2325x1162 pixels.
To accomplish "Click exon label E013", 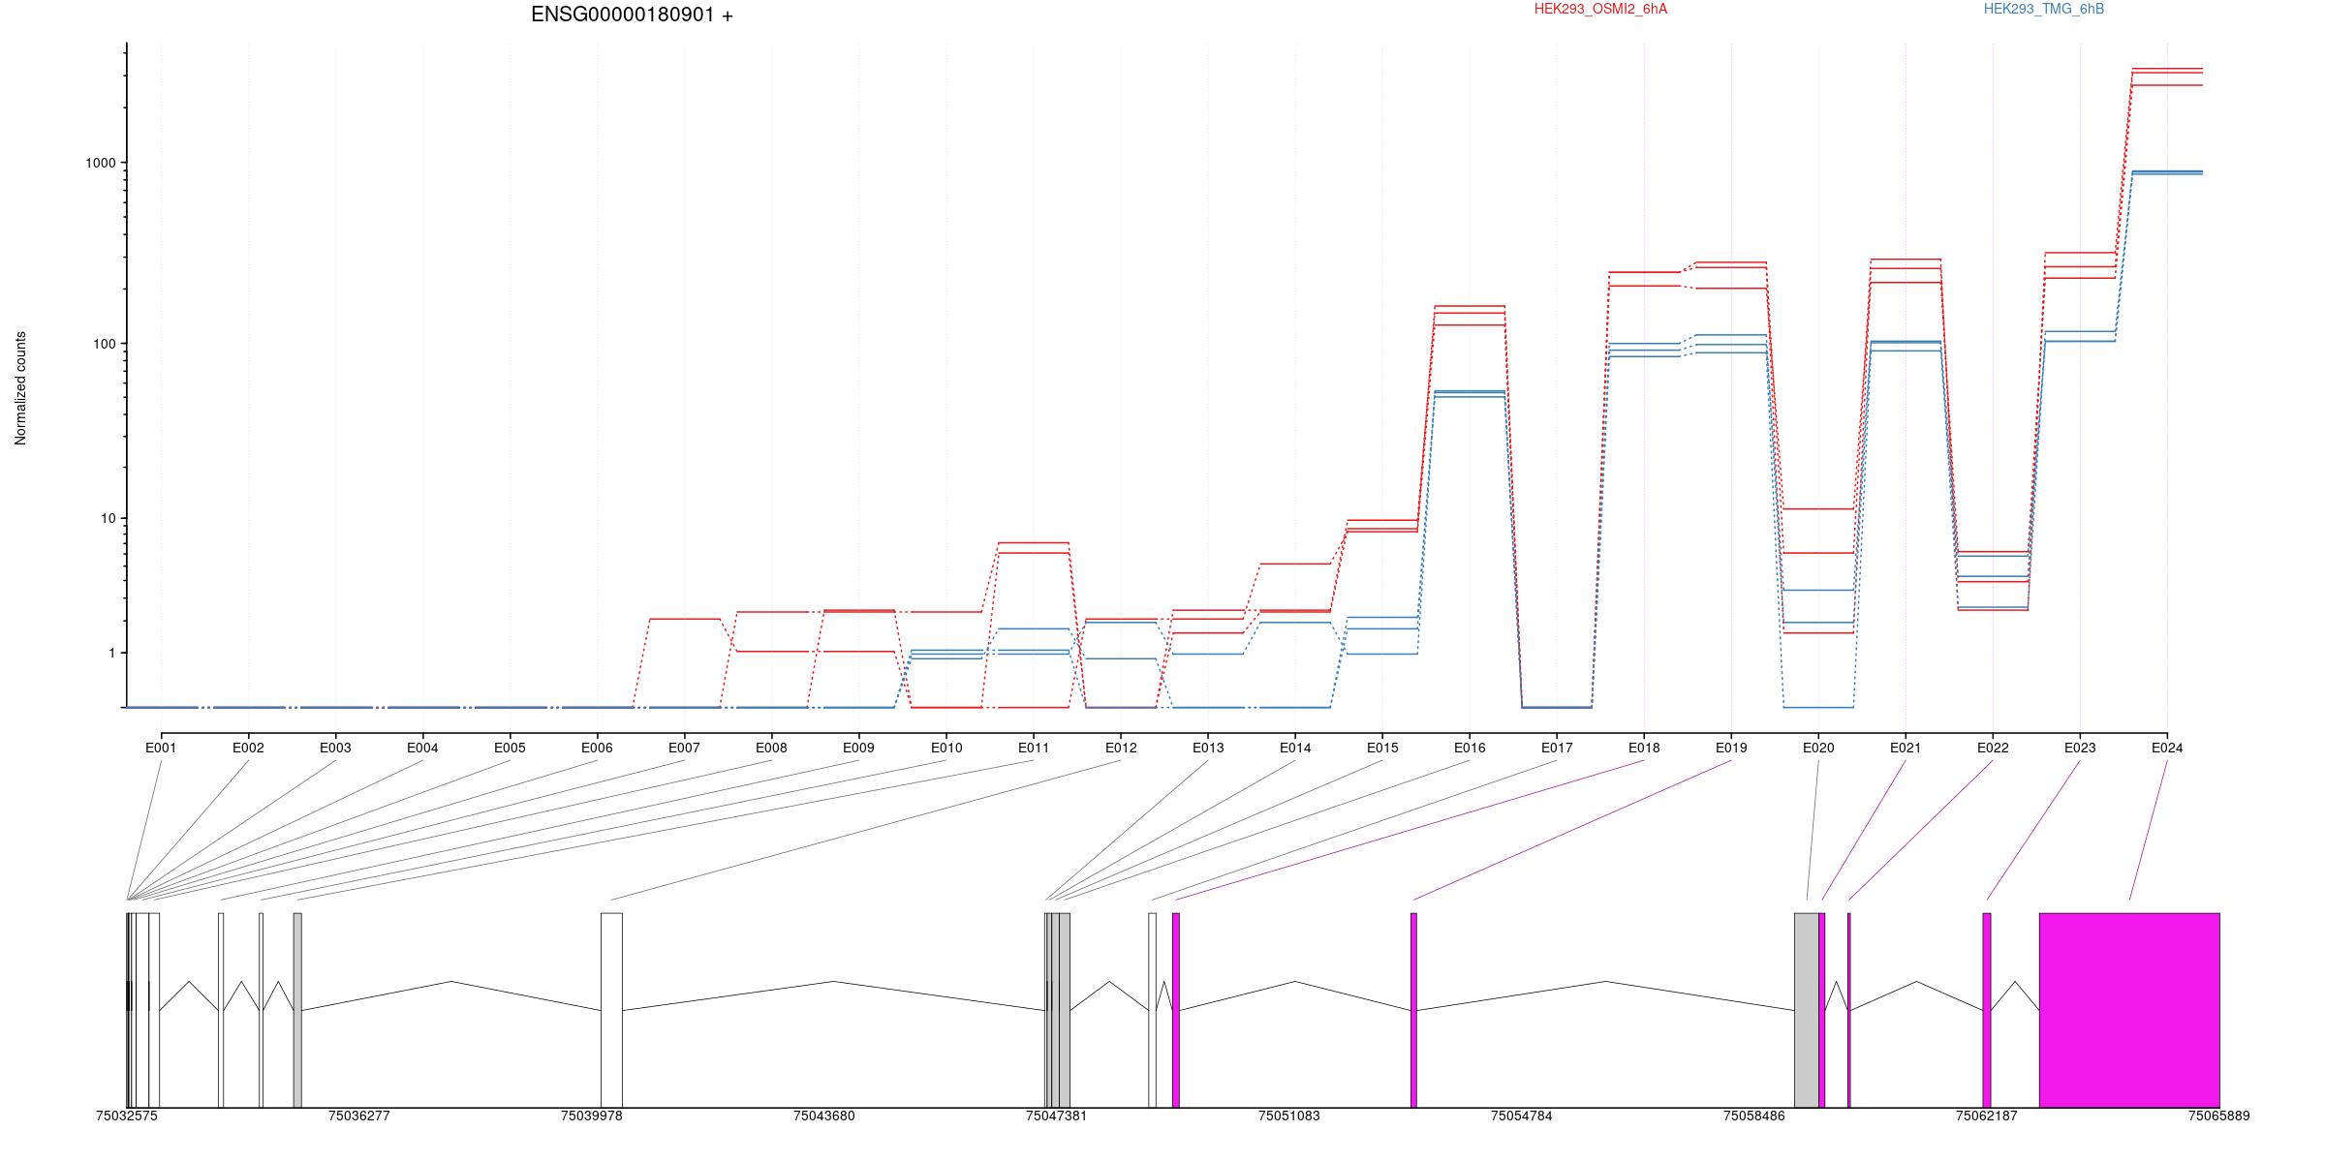I will pyautogui.click(x=1208, y=748).
